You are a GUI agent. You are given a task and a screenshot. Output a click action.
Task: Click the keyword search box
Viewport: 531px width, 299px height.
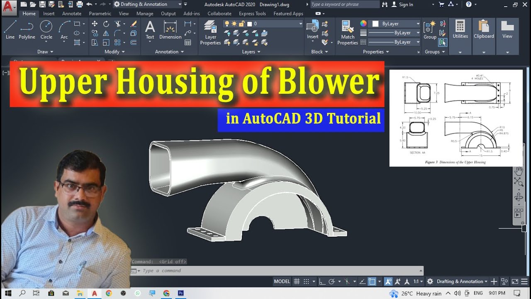click(x=344, y=5)
